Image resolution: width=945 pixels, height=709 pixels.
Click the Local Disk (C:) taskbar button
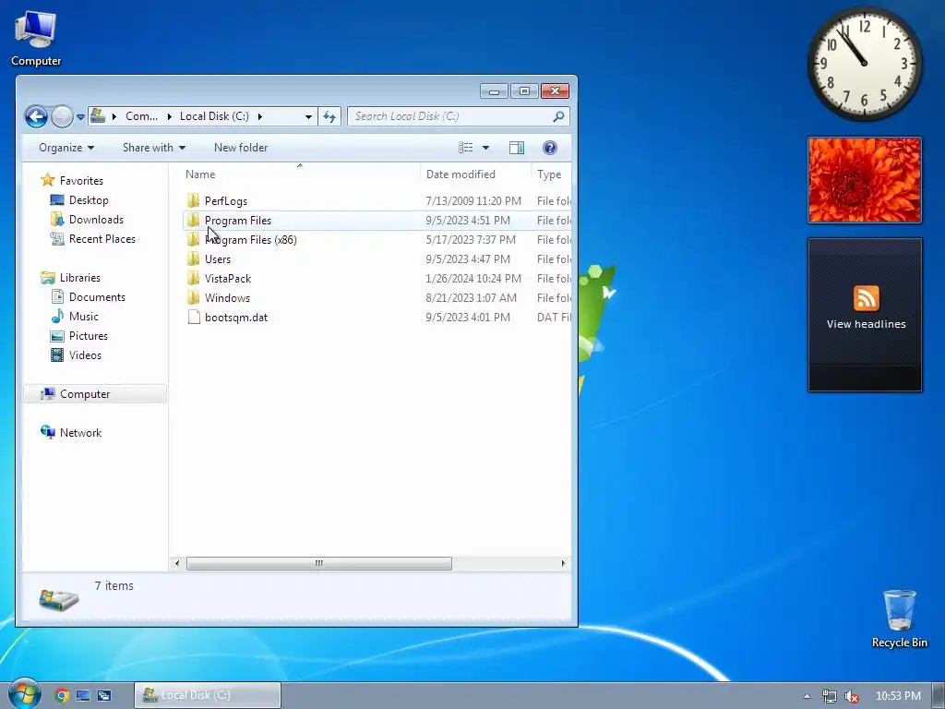(208, 695)
